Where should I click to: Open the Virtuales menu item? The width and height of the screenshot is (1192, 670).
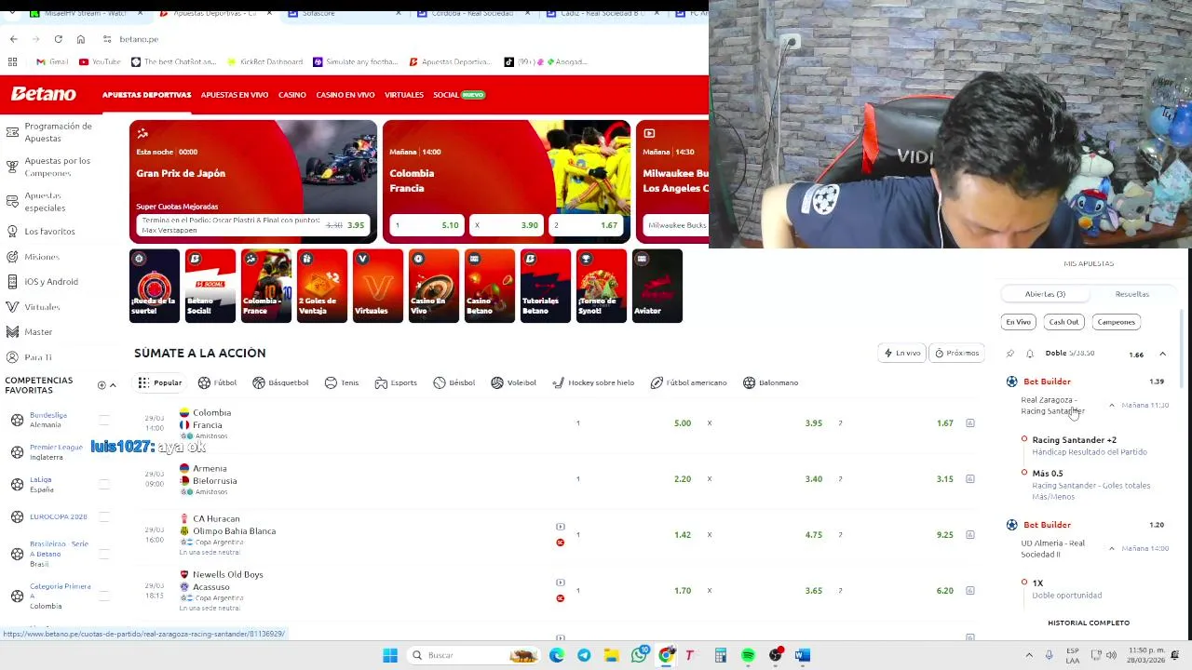pos(403,95)
